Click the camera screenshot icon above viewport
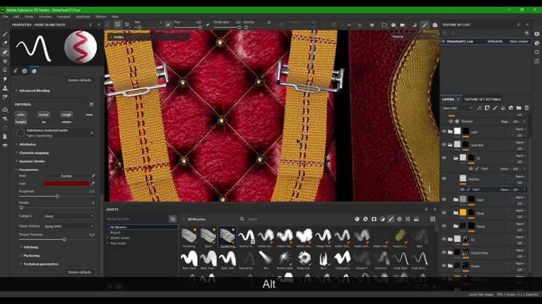Viewport: 542px width, 304px height. (x=435, y=24)
